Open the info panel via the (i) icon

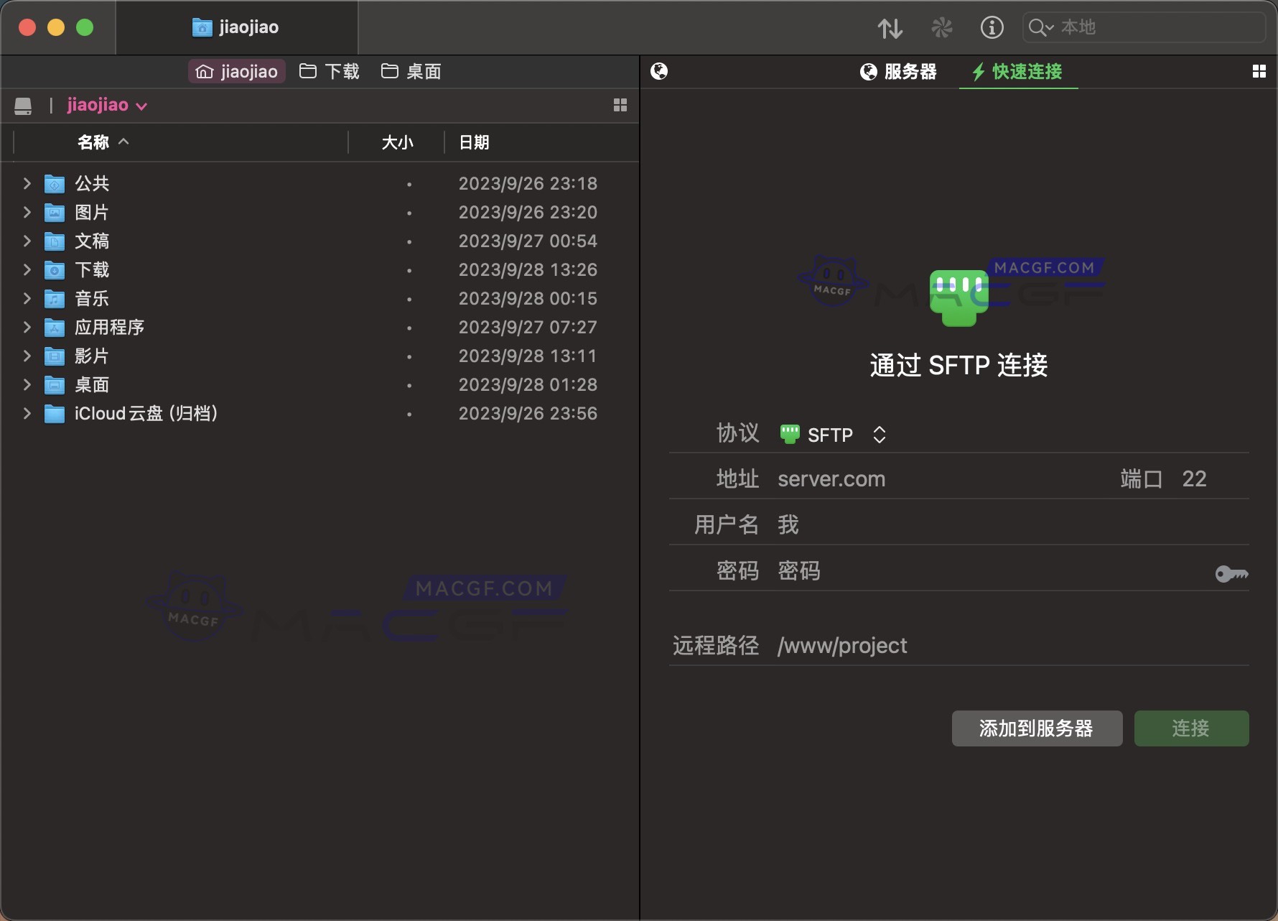tap(992, 27)
